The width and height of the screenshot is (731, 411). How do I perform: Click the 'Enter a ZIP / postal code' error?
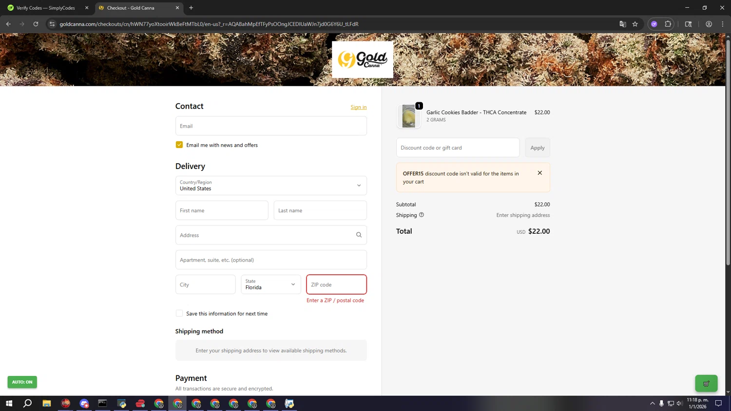[x=335, y=300]
